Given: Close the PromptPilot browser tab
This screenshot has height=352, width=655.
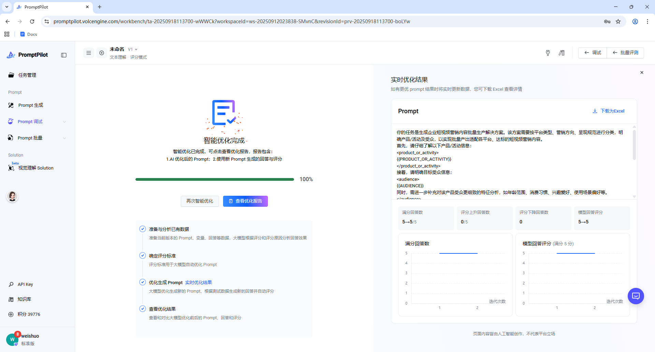Looking at the screenshot, I should [x=87, y=7].
